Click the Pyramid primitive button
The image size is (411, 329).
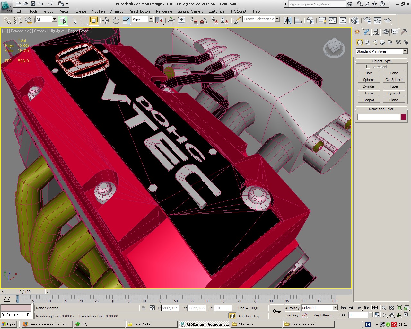394,93
